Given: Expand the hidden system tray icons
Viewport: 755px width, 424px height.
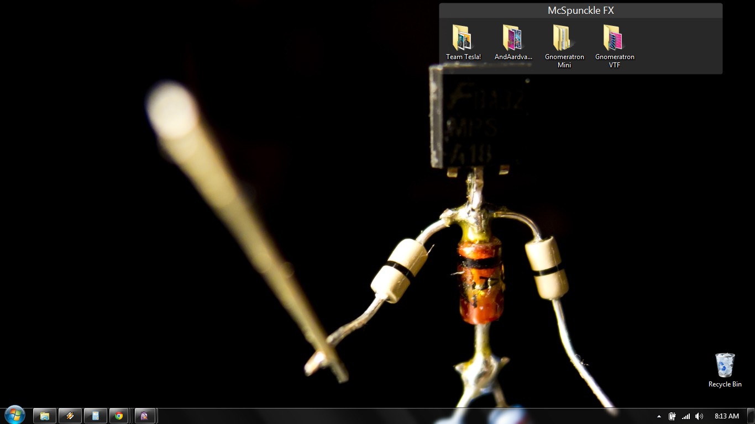Looking at the screenshot, I should pos(659,416).
